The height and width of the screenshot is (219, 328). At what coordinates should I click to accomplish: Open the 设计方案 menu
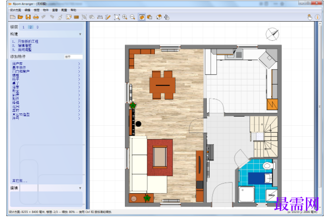click(15, 10)
